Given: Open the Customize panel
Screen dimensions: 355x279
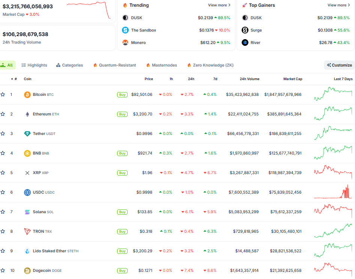Looking at the screenshot, I should pos(339,65).
